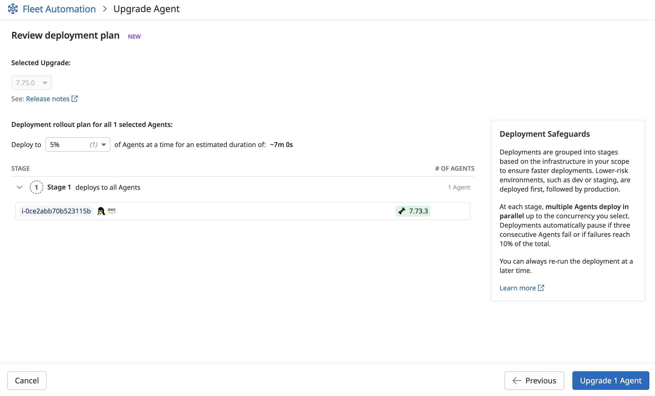This screenshot has height=396, width=655.
Task: Click the Linux penguin icon on the agent row
Action: pyautogui.click(x=101, y=211)
